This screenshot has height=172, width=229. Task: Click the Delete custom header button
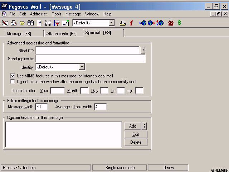click(136, 142)
